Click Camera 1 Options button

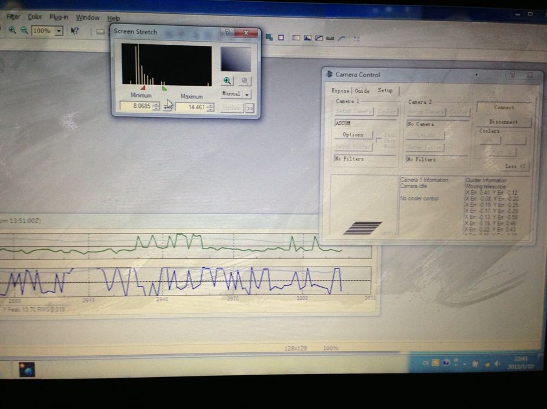click(x=353, y=135)
